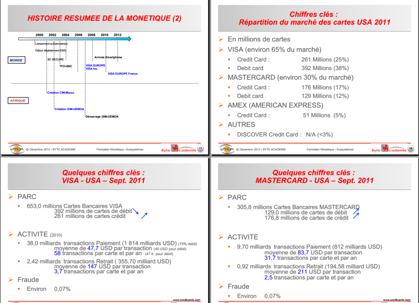Open the www.creditcards.com link on the MASTERCARD slide

pos(396,300)
